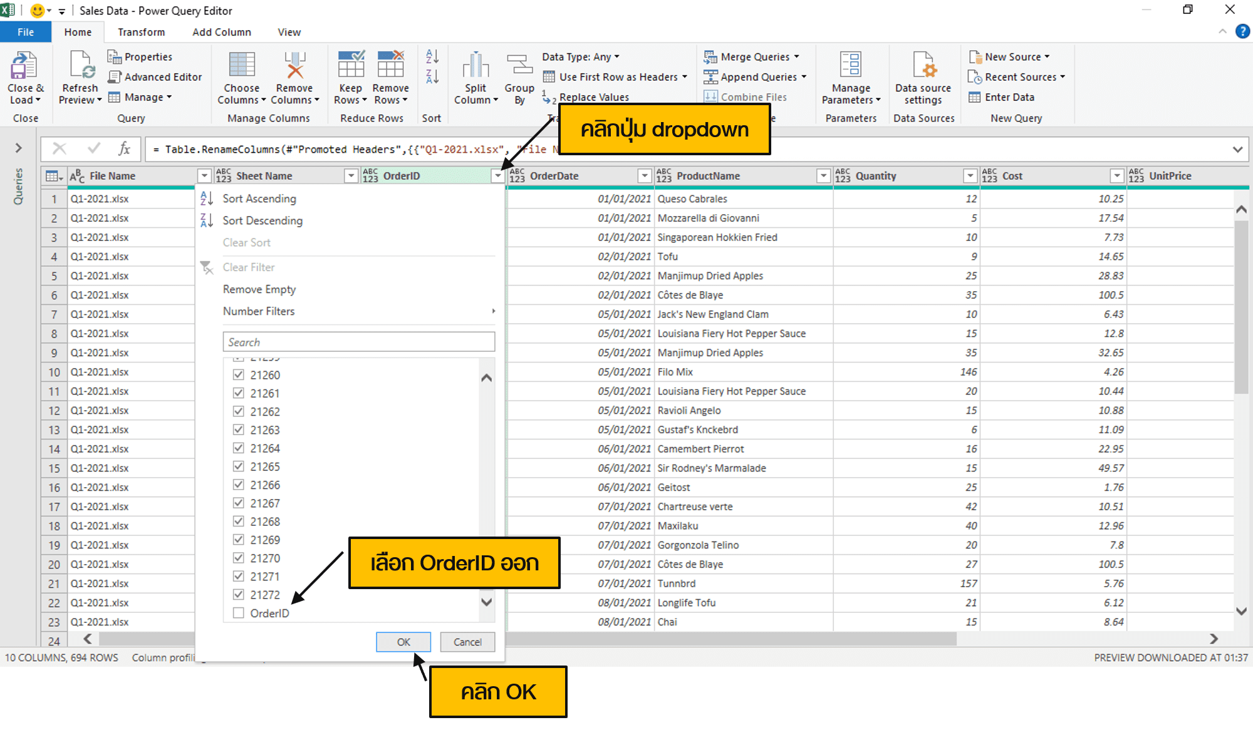Uncheck the 21265 filter value

tap(239, 466)
